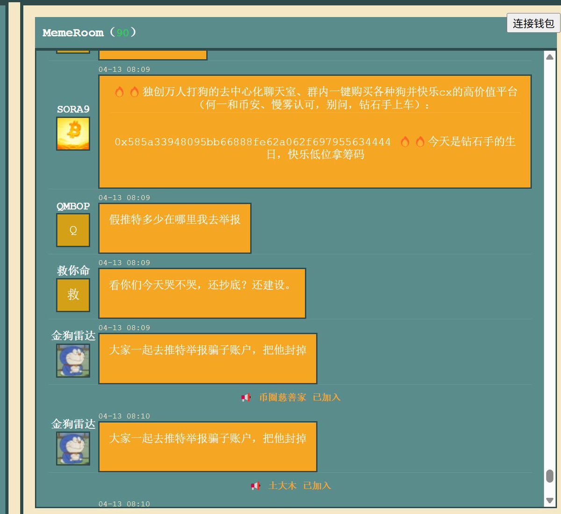Click 金狗雷达 username above 08:09 message
Screen dimensions: 561x514
(x=73, y=335)
